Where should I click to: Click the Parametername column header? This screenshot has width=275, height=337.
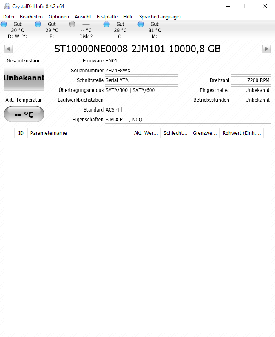tap(79, 133)
